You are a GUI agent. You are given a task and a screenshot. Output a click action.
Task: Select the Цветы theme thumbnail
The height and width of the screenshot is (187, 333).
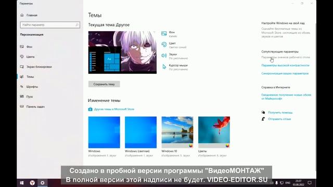pyautogui.click(x=214, y=132)
